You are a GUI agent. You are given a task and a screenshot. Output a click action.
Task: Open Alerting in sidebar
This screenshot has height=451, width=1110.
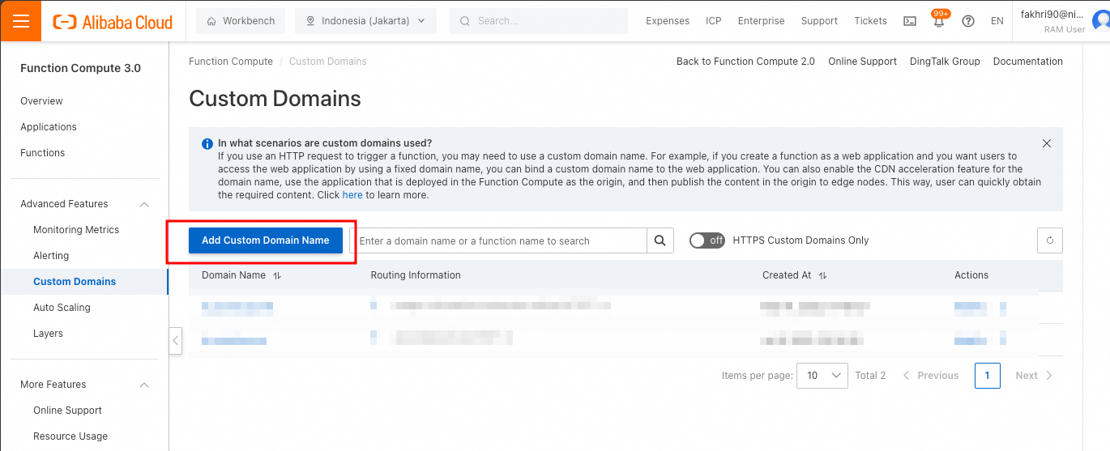(51, 256)
